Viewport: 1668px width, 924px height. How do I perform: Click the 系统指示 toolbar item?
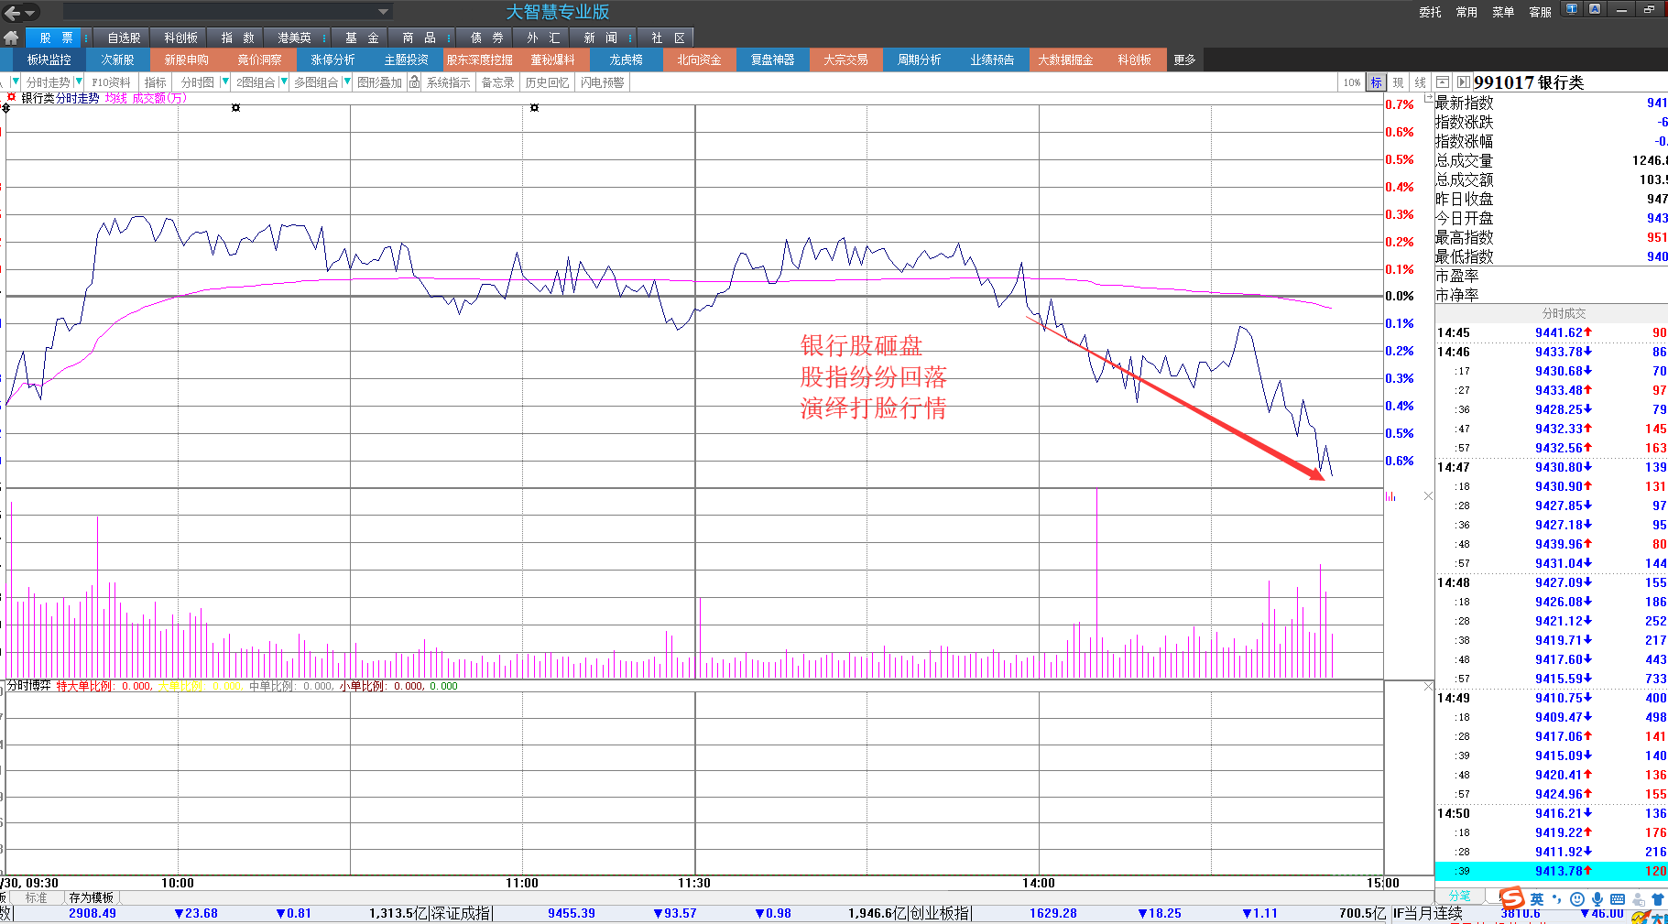[x=448, y=82]
